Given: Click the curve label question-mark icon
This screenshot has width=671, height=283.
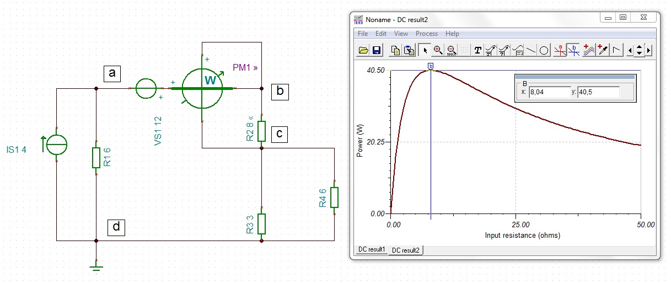Looking at the screenshot, I should tap(504, 50).
